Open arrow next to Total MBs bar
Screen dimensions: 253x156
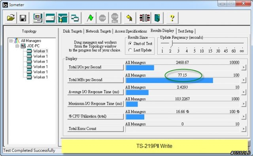[x=244, y=80]
